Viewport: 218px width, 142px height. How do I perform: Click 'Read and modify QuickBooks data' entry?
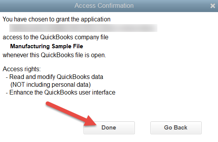tap(56, 77)
